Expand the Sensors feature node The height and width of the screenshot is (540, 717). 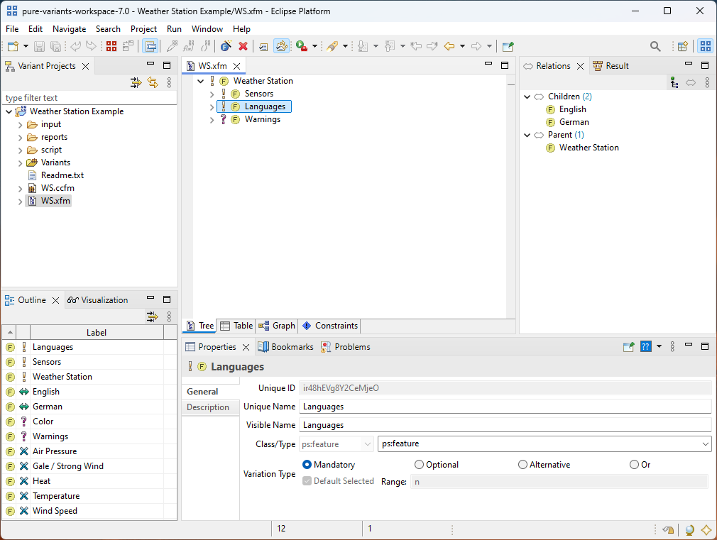tap(212, 94)
